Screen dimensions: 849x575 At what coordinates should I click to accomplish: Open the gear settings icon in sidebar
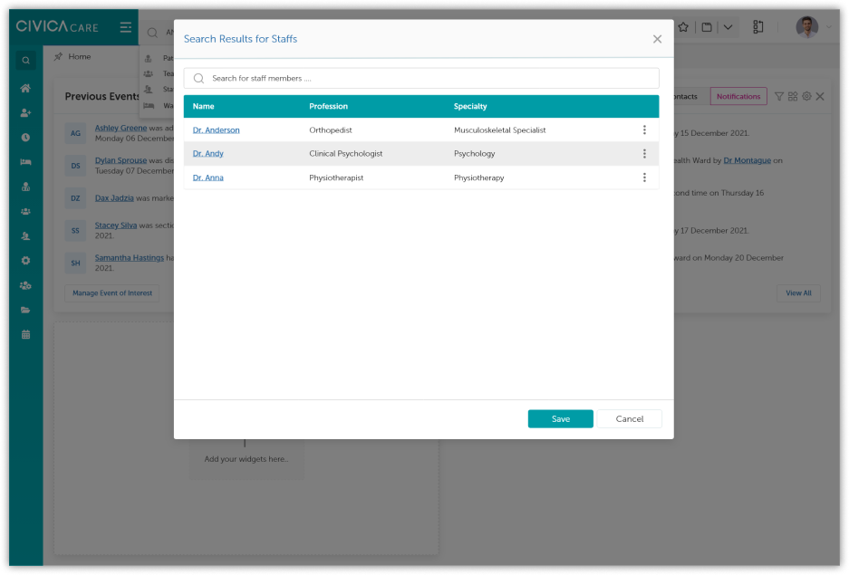point(25,260)
